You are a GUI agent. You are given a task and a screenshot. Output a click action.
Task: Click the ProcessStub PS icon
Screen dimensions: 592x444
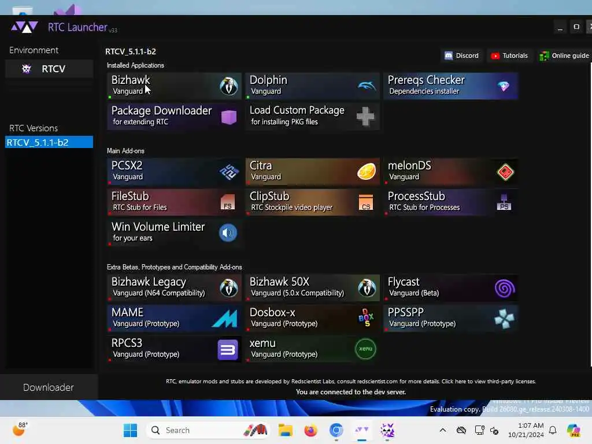pos(504,202)
